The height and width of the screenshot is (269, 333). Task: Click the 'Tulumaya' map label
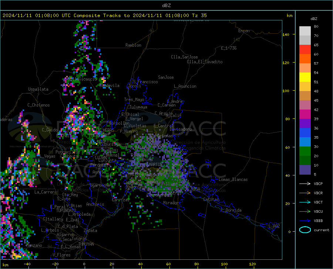[138, 107]
